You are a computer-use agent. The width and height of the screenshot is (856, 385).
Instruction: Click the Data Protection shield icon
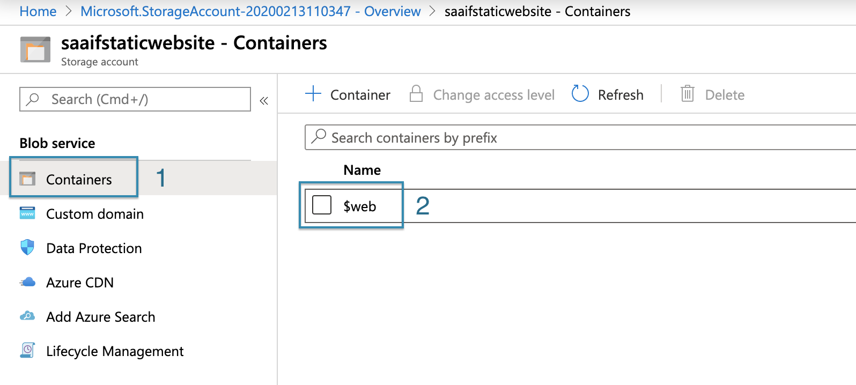[27, 247]
